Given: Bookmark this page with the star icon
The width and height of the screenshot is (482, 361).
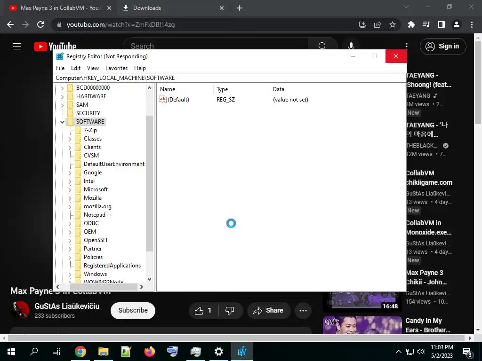Looking at the screenshot, I should (392, 24).
